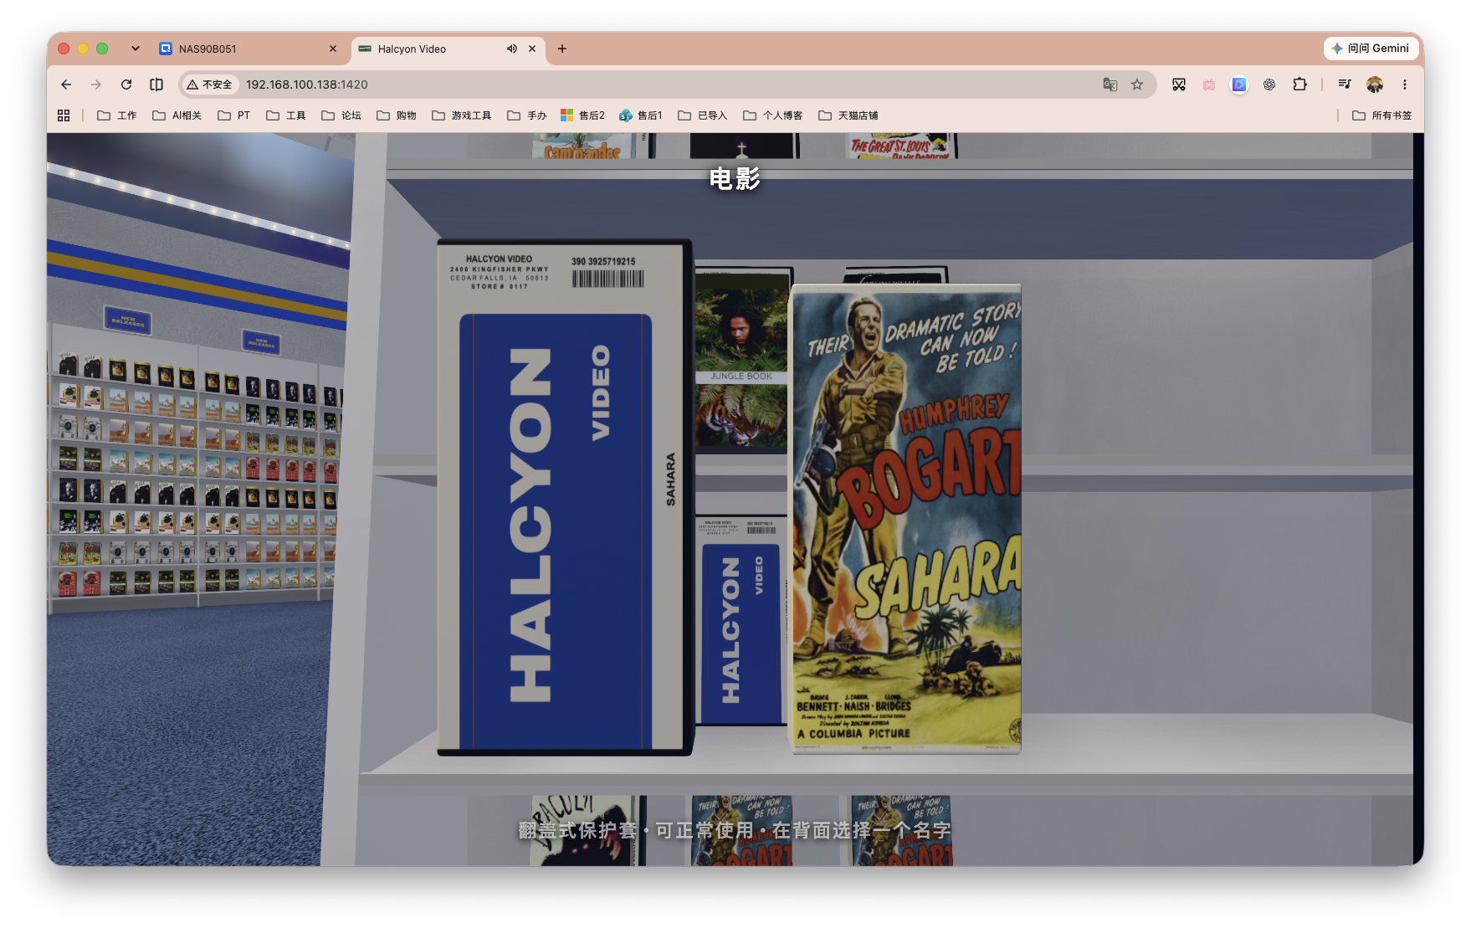Open a new tab with plus
Screen dimensions: 1471x928
pos(562,49)
